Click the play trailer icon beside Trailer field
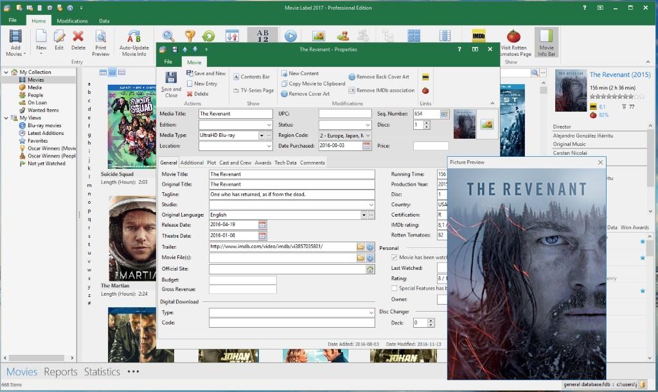Screen dimensions: 658x392 click(370, 247)
